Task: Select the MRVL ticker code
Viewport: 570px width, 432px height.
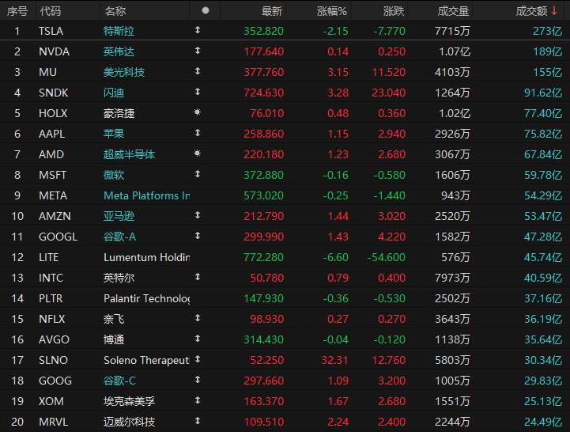Action: 54,422
